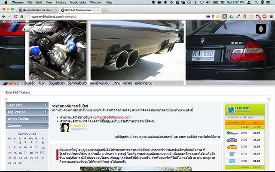Open Time Machine menu bar icon
This screenshot has height=172, width=275.
189,2
